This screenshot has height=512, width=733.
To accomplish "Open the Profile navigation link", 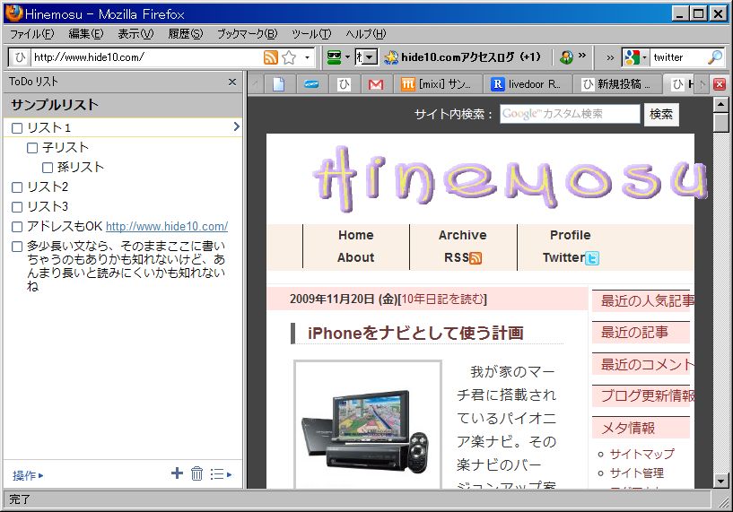I will pos(571,236).
